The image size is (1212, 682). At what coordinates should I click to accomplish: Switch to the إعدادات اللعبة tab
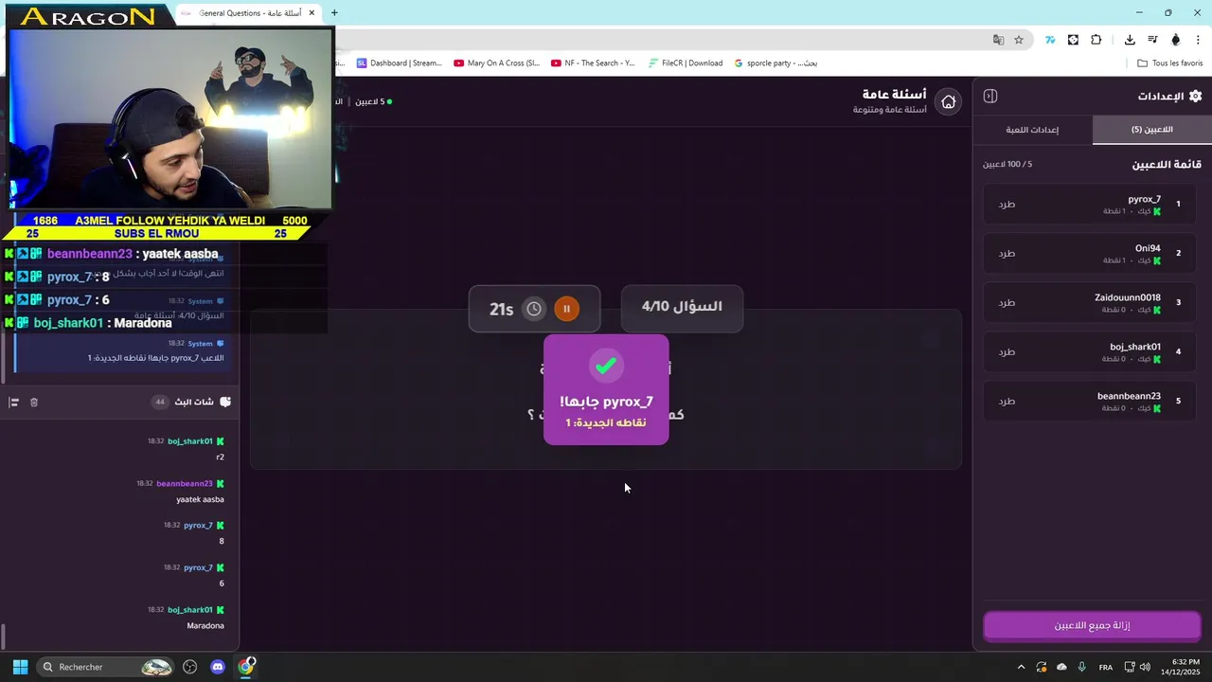pyautogui.click(x=1032, y=129)
